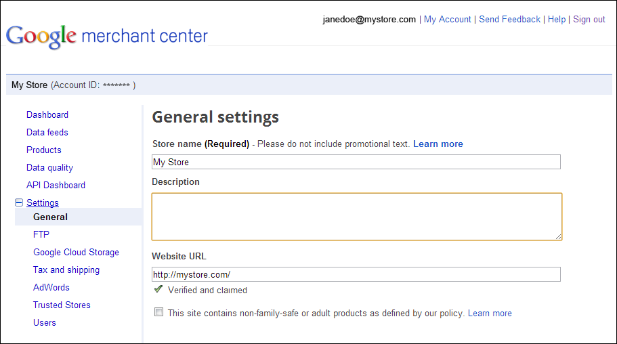Collapse the Settings section minus icon
The width and height of the screenshot is (617, 344).
coord(19,202)
